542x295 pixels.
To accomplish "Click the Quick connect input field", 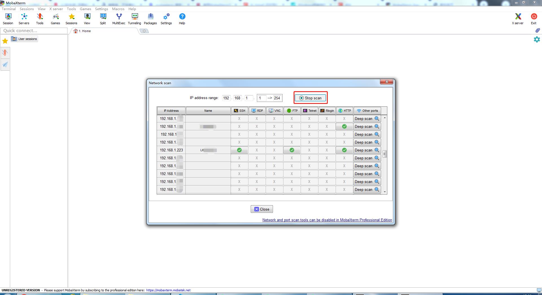I will 34,31.
